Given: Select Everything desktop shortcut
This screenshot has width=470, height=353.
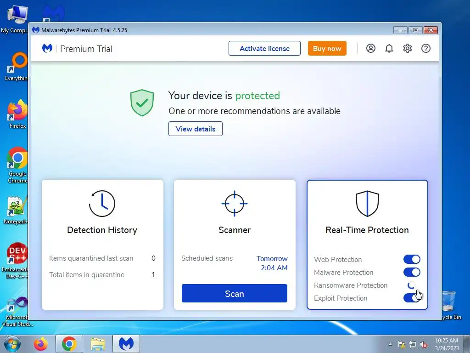Looking at the screenshot, I should pos(17,67).
